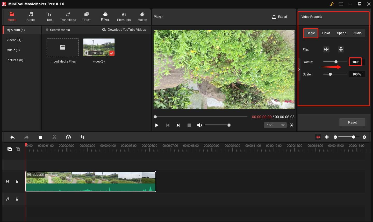Open the hamburger menu
The height and width of the screenshot is (222, 373).
[341, 4]
